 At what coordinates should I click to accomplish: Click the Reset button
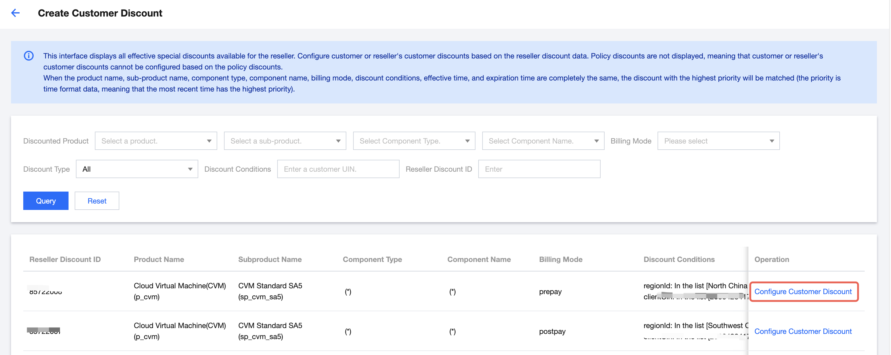97,201
